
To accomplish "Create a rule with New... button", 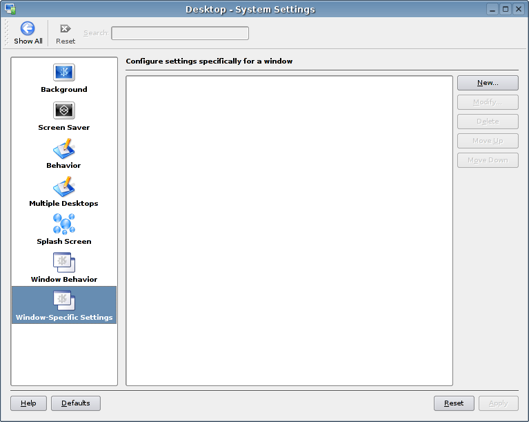I will point(488,83).
